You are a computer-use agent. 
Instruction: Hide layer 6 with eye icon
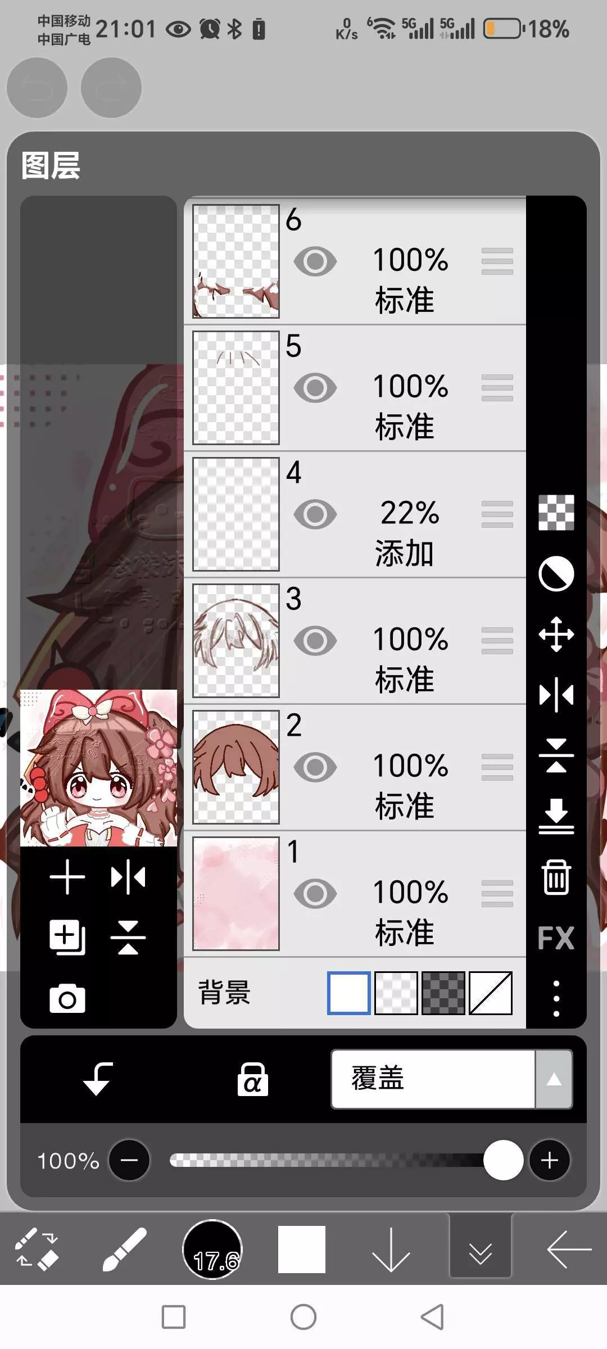(315, 261)
